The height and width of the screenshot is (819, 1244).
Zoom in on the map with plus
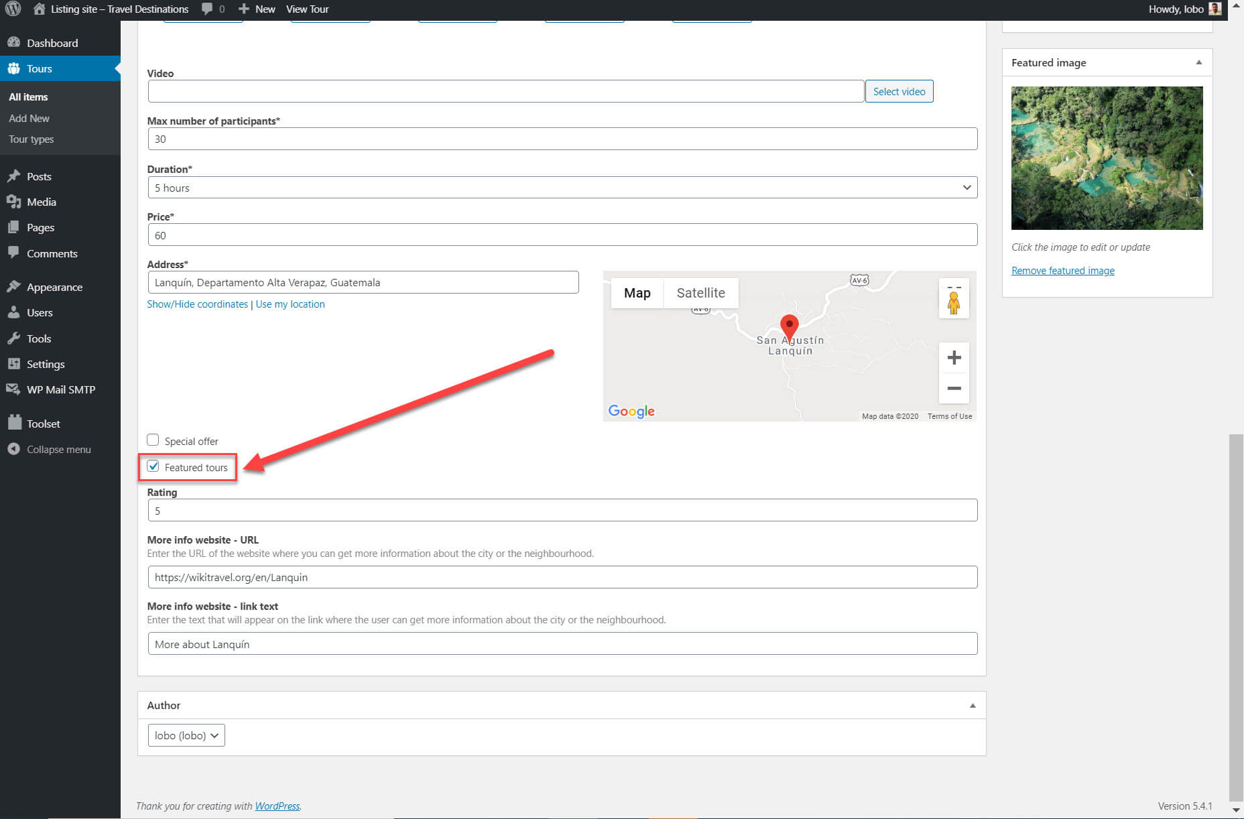click(x=954, y=357)
